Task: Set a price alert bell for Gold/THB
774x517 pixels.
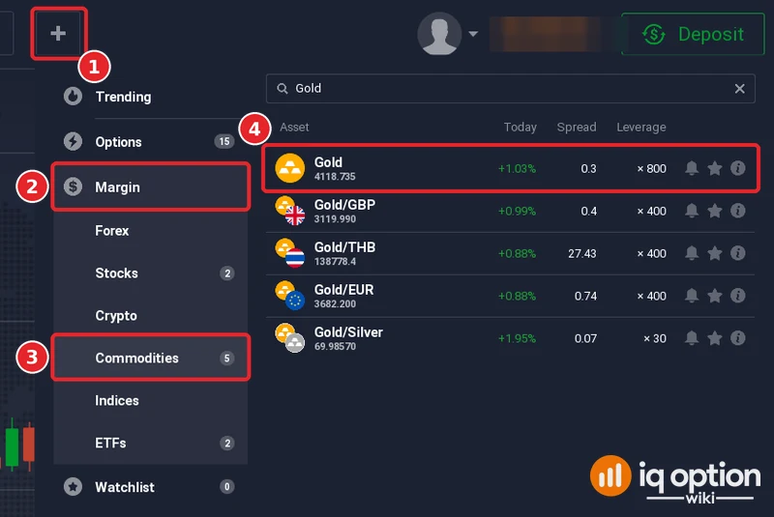Action: pos(692,253)
